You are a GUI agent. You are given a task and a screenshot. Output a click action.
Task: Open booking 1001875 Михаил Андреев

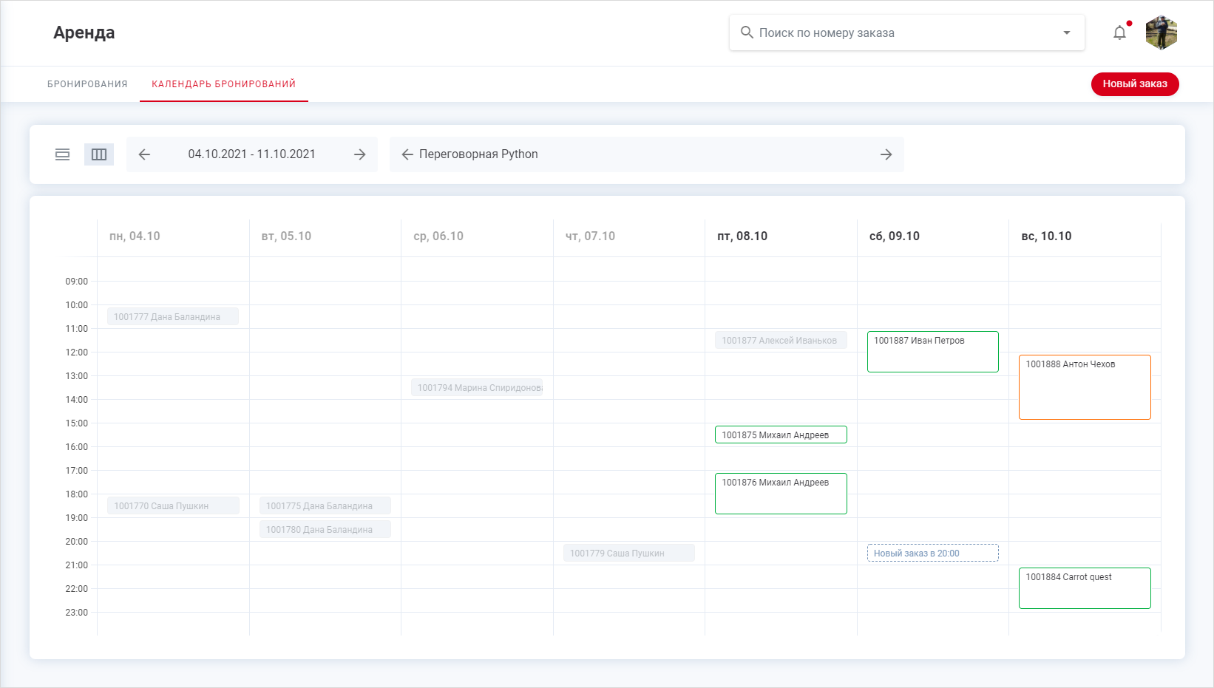[x=781, y=435]
